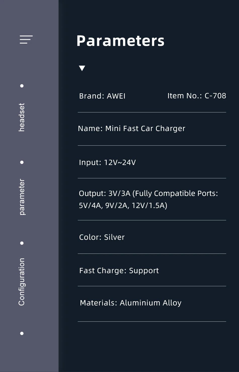239x372 pixels.
Task: Open the Configuration sidebar item
Action: tap(22, 282)
